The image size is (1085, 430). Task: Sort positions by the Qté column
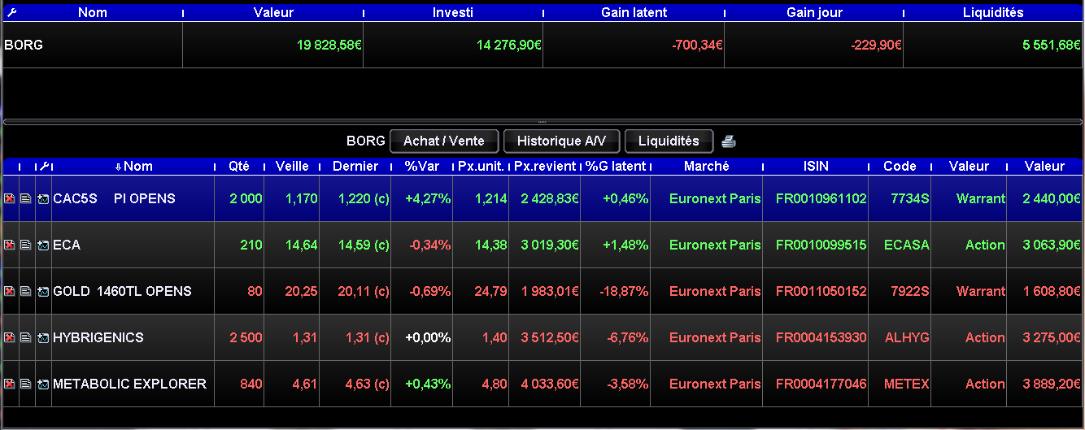tap(239, 166)
